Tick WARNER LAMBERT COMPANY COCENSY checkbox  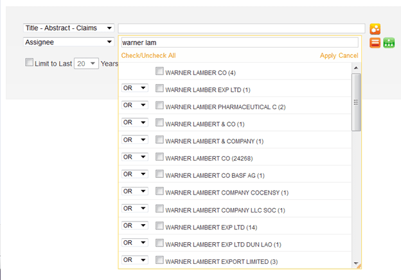coord(159,191)
